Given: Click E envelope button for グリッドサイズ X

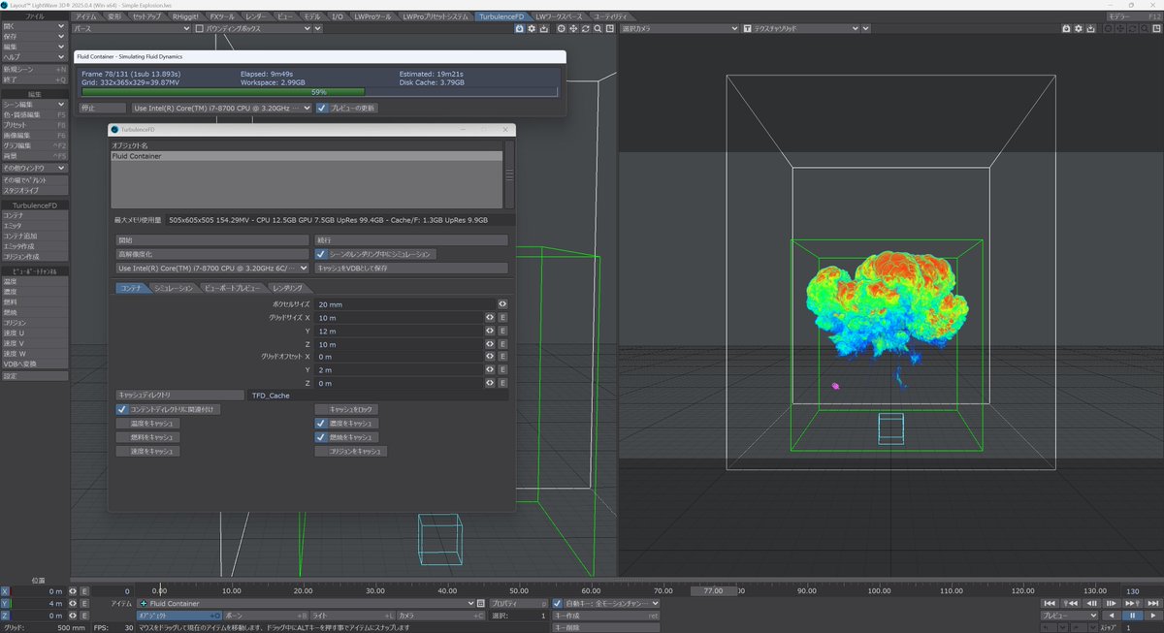Looking at the screenshot, I should 502,317.
